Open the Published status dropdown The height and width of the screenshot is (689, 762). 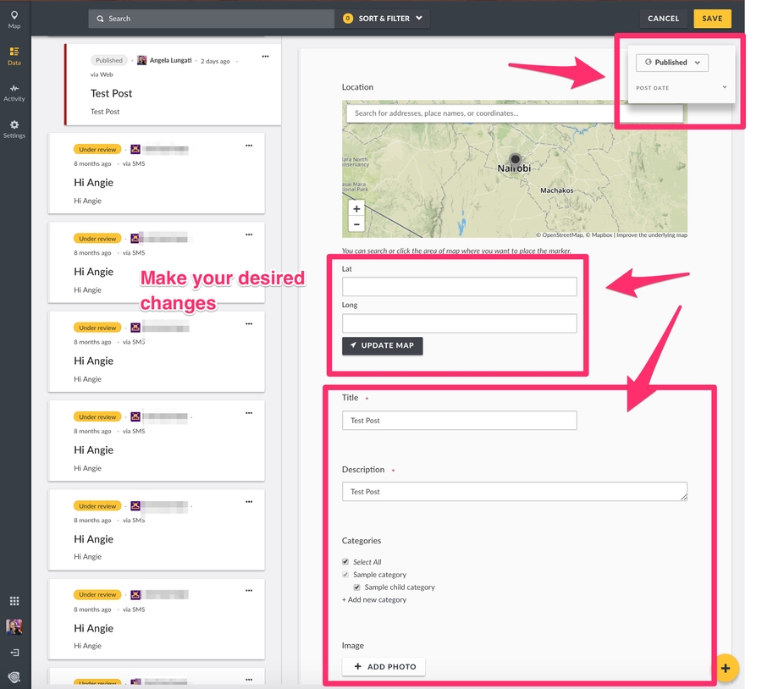[x=672, y=62]
